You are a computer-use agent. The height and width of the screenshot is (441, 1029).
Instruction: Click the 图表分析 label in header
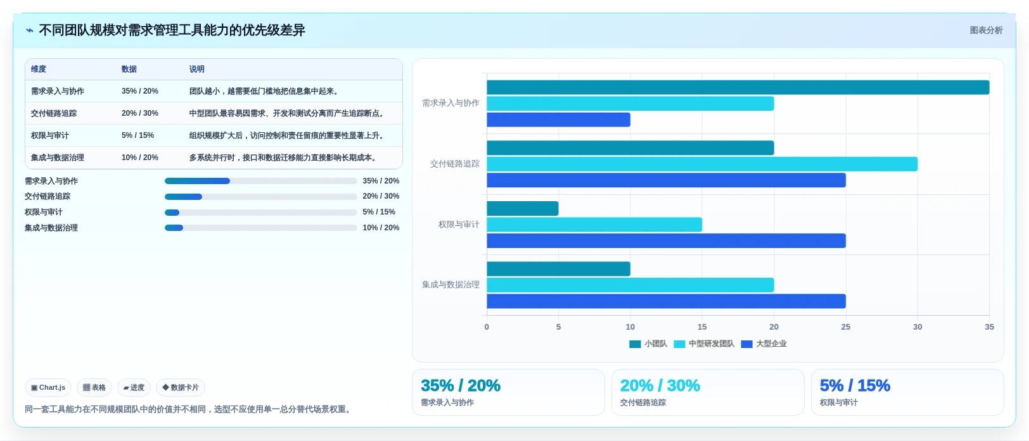[986, 30]
